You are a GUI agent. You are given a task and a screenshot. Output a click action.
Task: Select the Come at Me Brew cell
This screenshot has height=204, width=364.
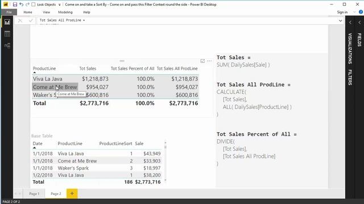tap(55, 87)
